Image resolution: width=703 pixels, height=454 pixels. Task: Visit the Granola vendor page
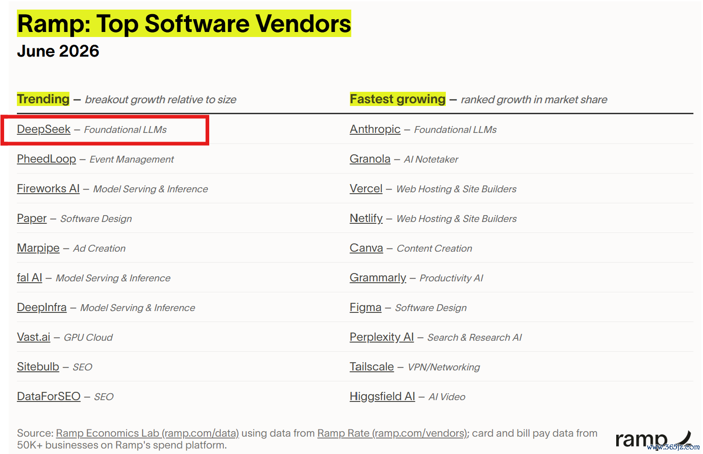tap(370, 159)
